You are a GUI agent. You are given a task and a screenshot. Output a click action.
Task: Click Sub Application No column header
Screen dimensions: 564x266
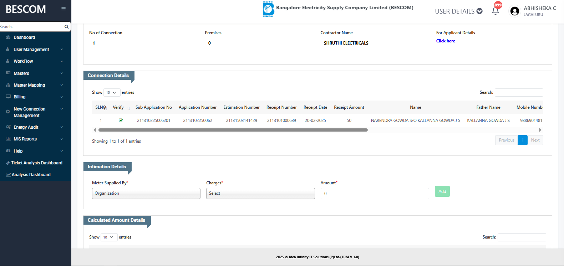click(x=154, y=107)
